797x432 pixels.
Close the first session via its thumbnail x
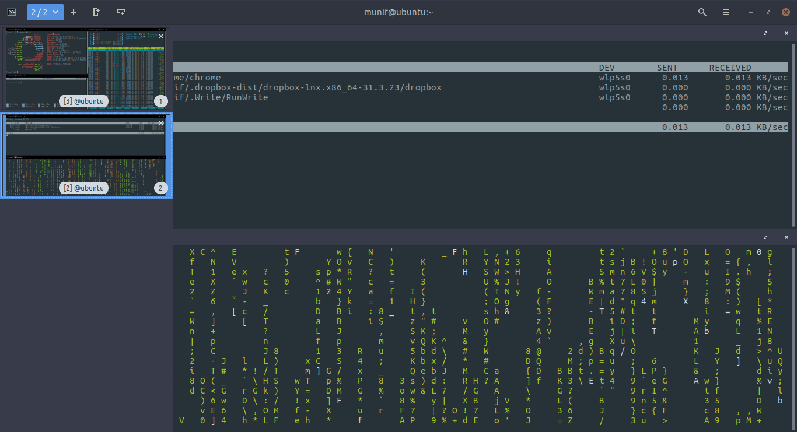click(x=160, y=36)
